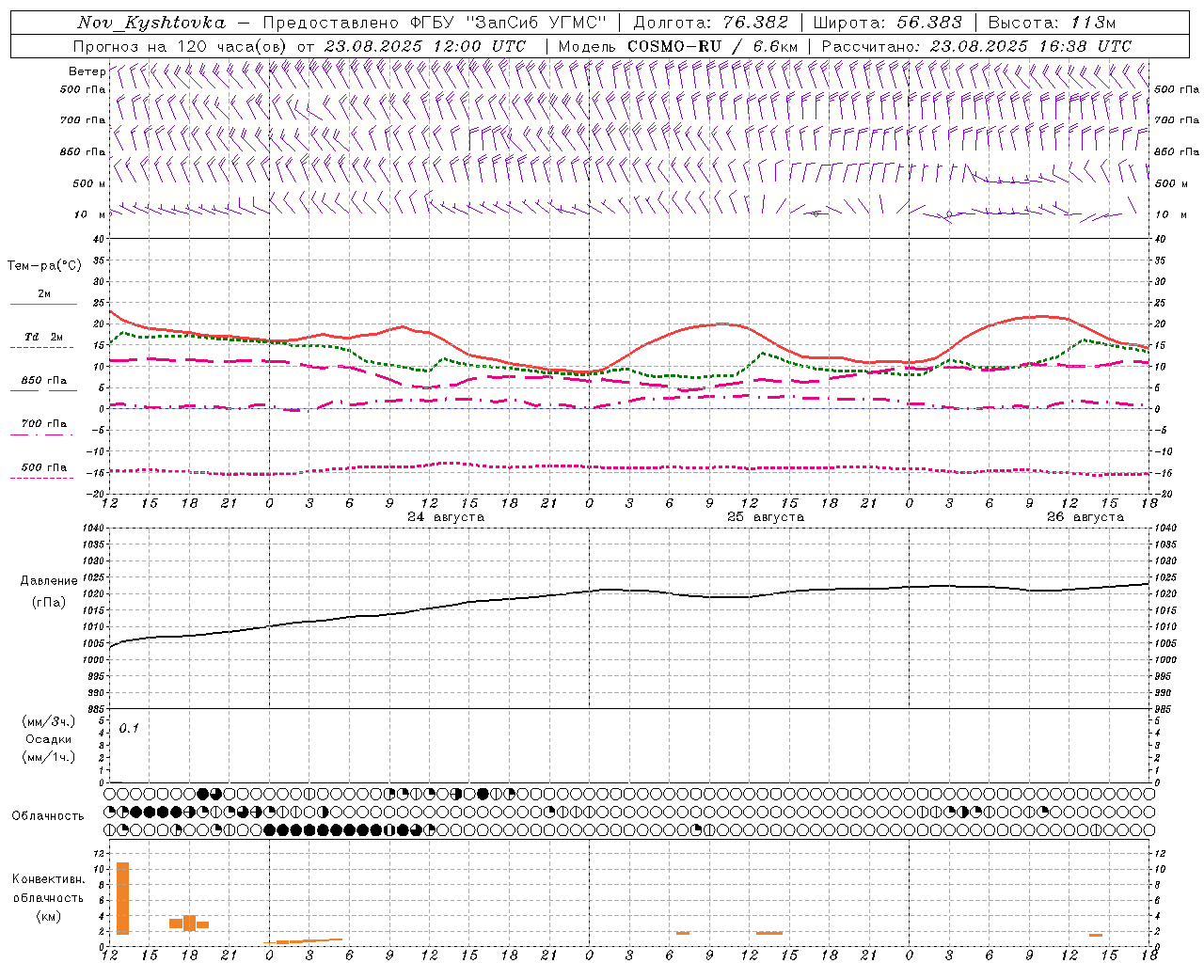
Task: Click the (мм/3ч.) precipitation unit label
Action: (49, 721)
